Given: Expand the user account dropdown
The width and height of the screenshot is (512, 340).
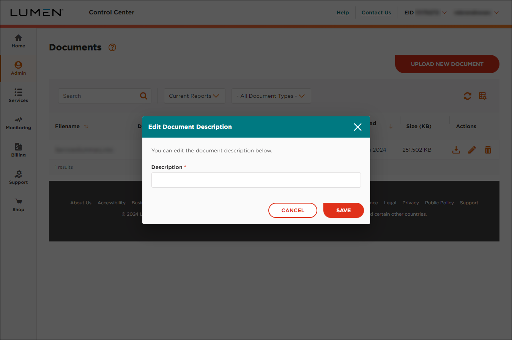Looking at the screenshot, I should click(x=496, y=13).
